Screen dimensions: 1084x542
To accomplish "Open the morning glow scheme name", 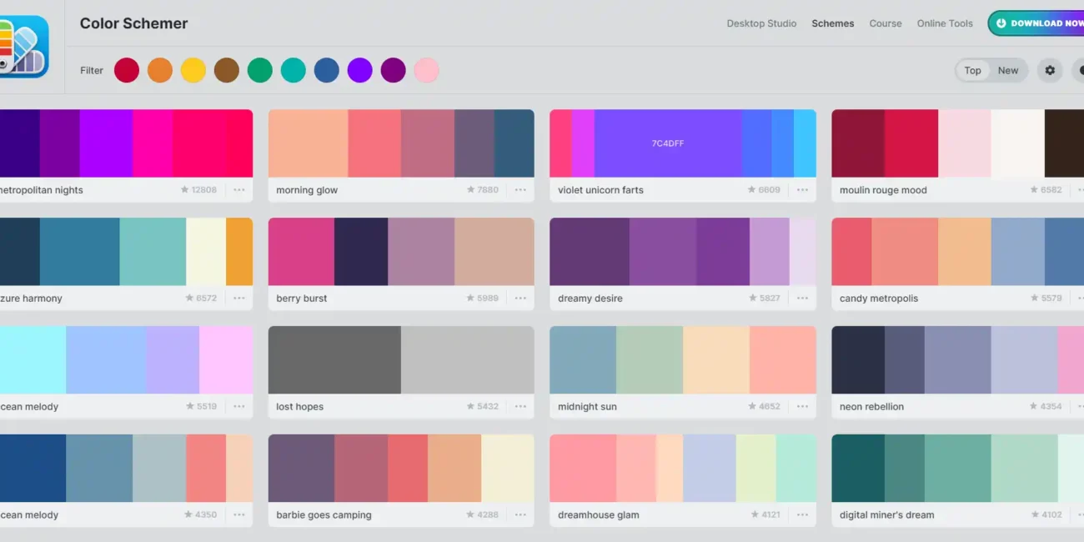I will point(307,190).
